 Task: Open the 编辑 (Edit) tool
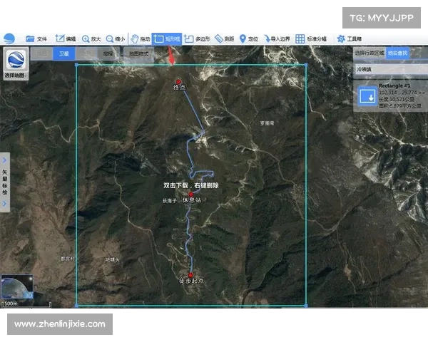pyautogui.click(x=66, y=38)
